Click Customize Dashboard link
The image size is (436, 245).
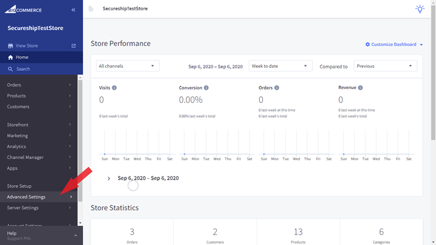pyautogui.click(x=394, y=44)
